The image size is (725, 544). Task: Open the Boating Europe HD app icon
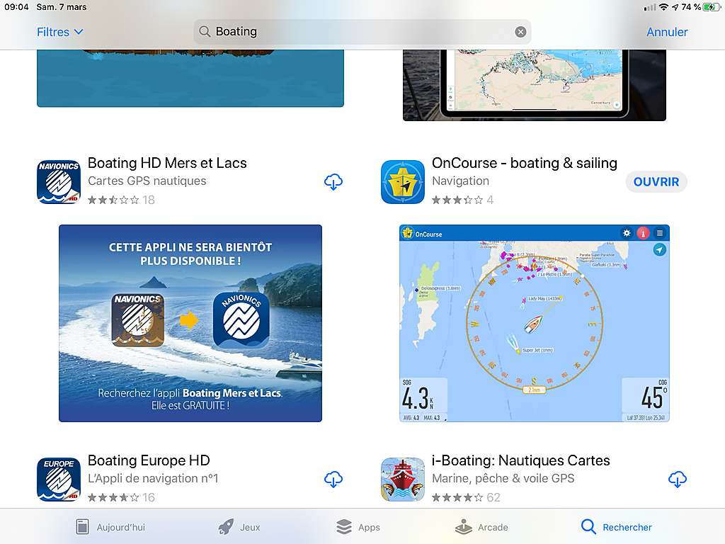click(x=59, y=480)
